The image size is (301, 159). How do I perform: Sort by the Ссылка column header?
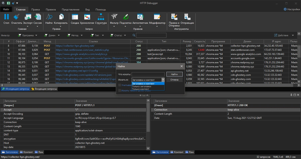93,41
